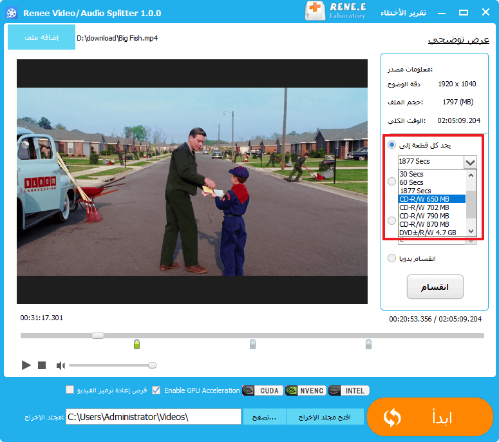Open the 'عرض توضيحي' demo link
Viewport: 499px width, 442px height.
pyautogui.click(x=458, y=39)
